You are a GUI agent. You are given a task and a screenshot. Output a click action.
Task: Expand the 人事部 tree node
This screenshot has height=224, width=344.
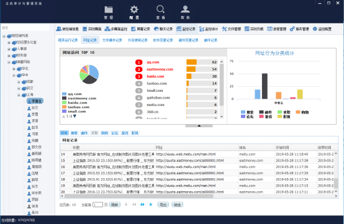[9, 49]
